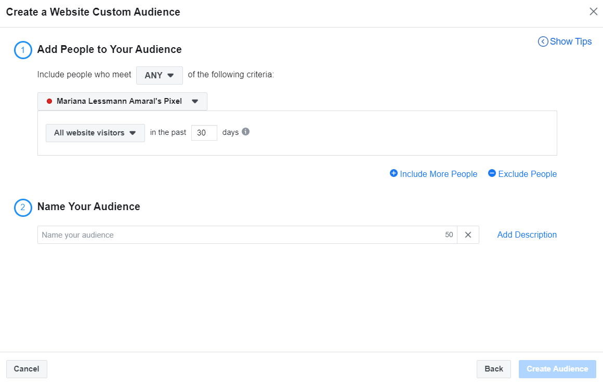
Task: Click the step 1 numbered circle icon
Action: (22, 50)
